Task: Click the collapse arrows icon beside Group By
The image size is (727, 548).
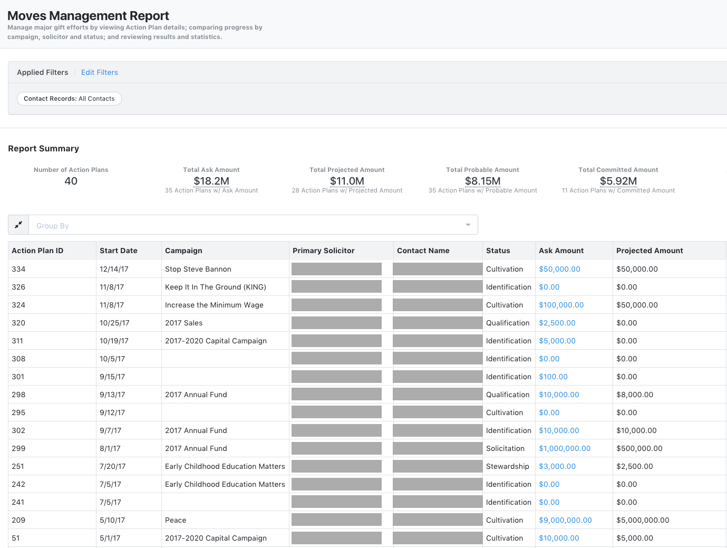Action: click(18, 225)
